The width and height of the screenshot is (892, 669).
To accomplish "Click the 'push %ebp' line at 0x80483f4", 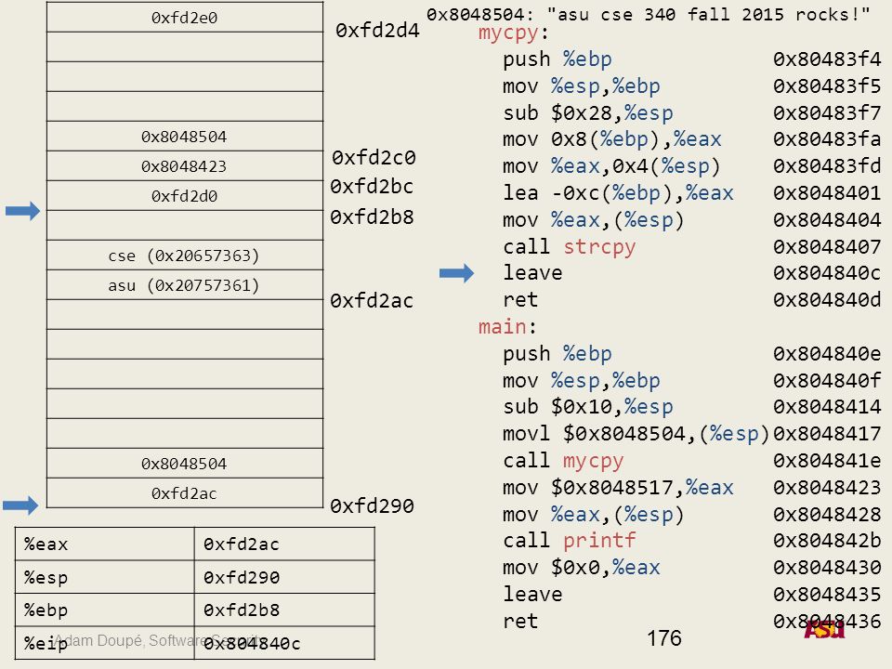I will pos(557,59).
